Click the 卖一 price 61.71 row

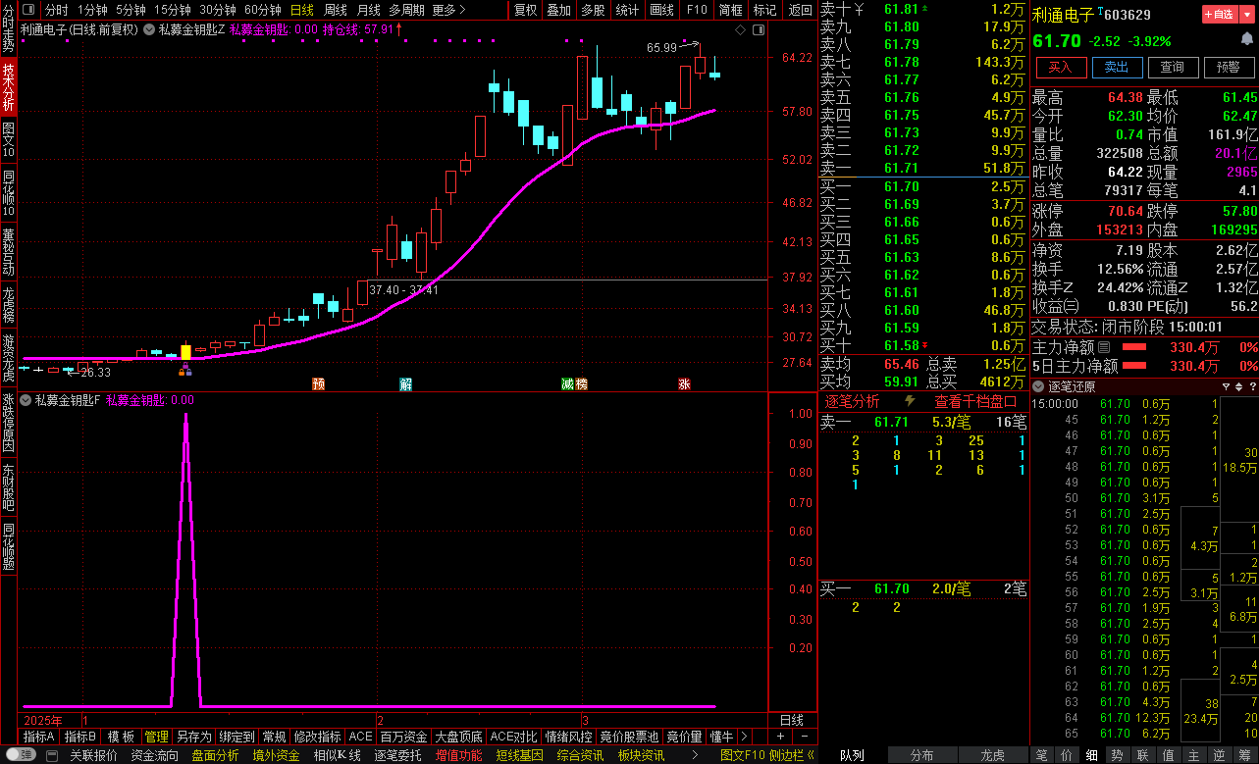[x=923, y=169]
